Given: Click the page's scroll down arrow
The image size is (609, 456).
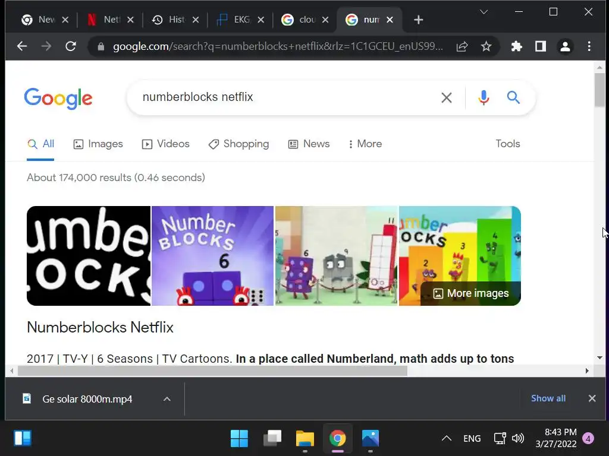Looking at the screenshot, I should (x=599, y=357).
